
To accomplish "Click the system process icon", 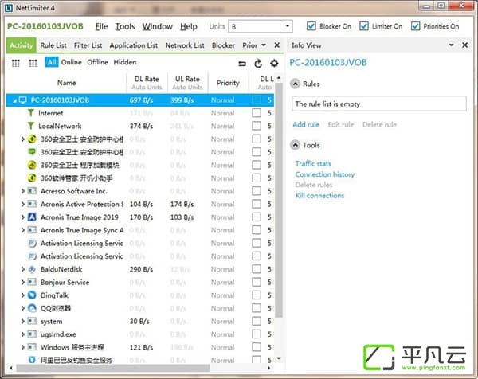I will tap(32, 321).
